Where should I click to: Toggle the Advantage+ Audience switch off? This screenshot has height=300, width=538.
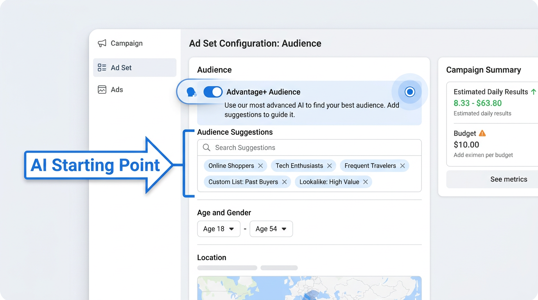pyautogui.click(x=213, y=92)
